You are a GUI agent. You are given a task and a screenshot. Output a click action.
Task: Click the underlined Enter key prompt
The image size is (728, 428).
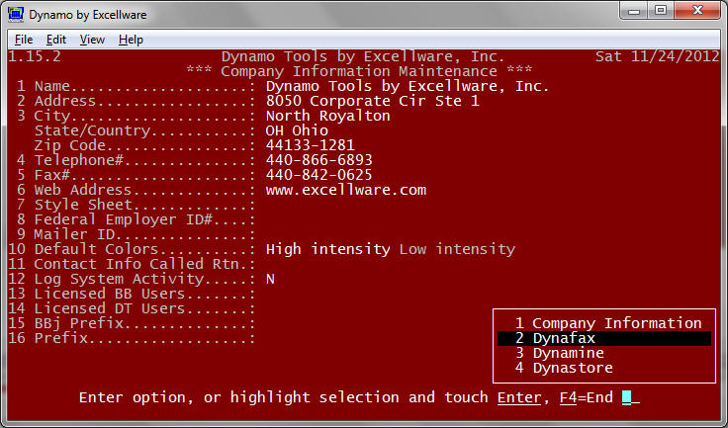pos(519,397)
